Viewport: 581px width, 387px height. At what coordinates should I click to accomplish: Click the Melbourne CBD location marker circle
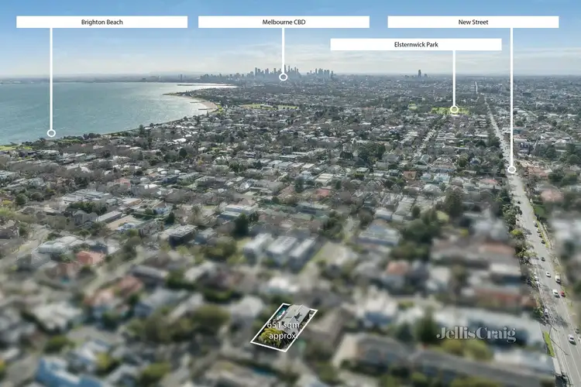pyautogui.click(x=284, y=77)
